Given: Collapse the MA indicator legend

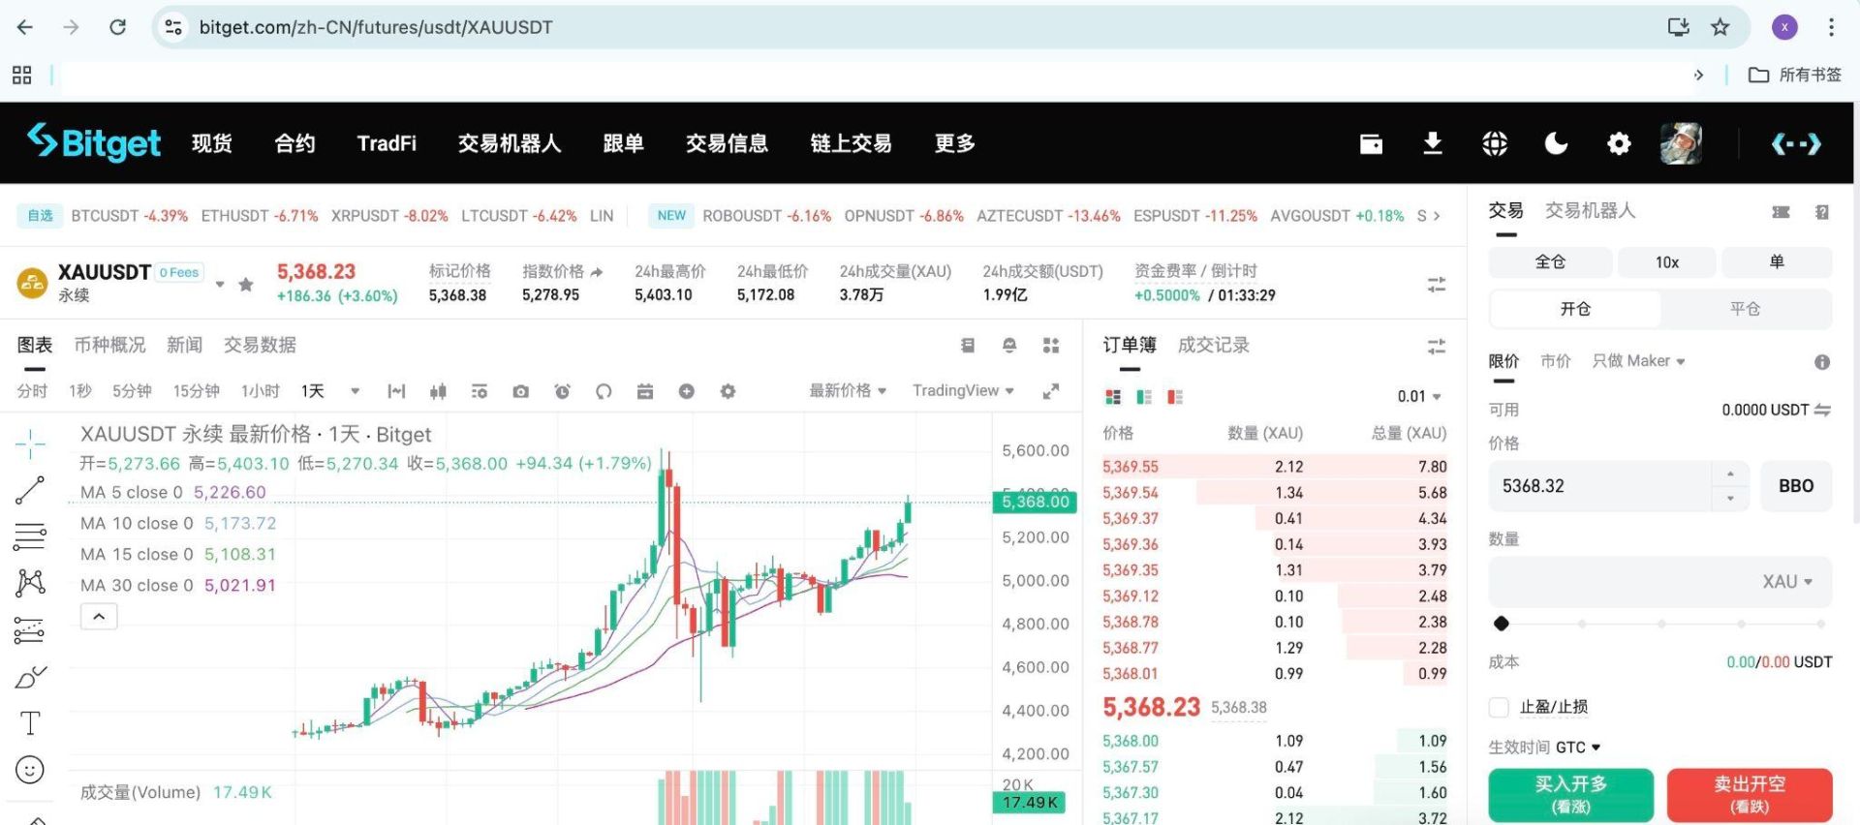Looking at the screenshot, I should coord(99,617).
